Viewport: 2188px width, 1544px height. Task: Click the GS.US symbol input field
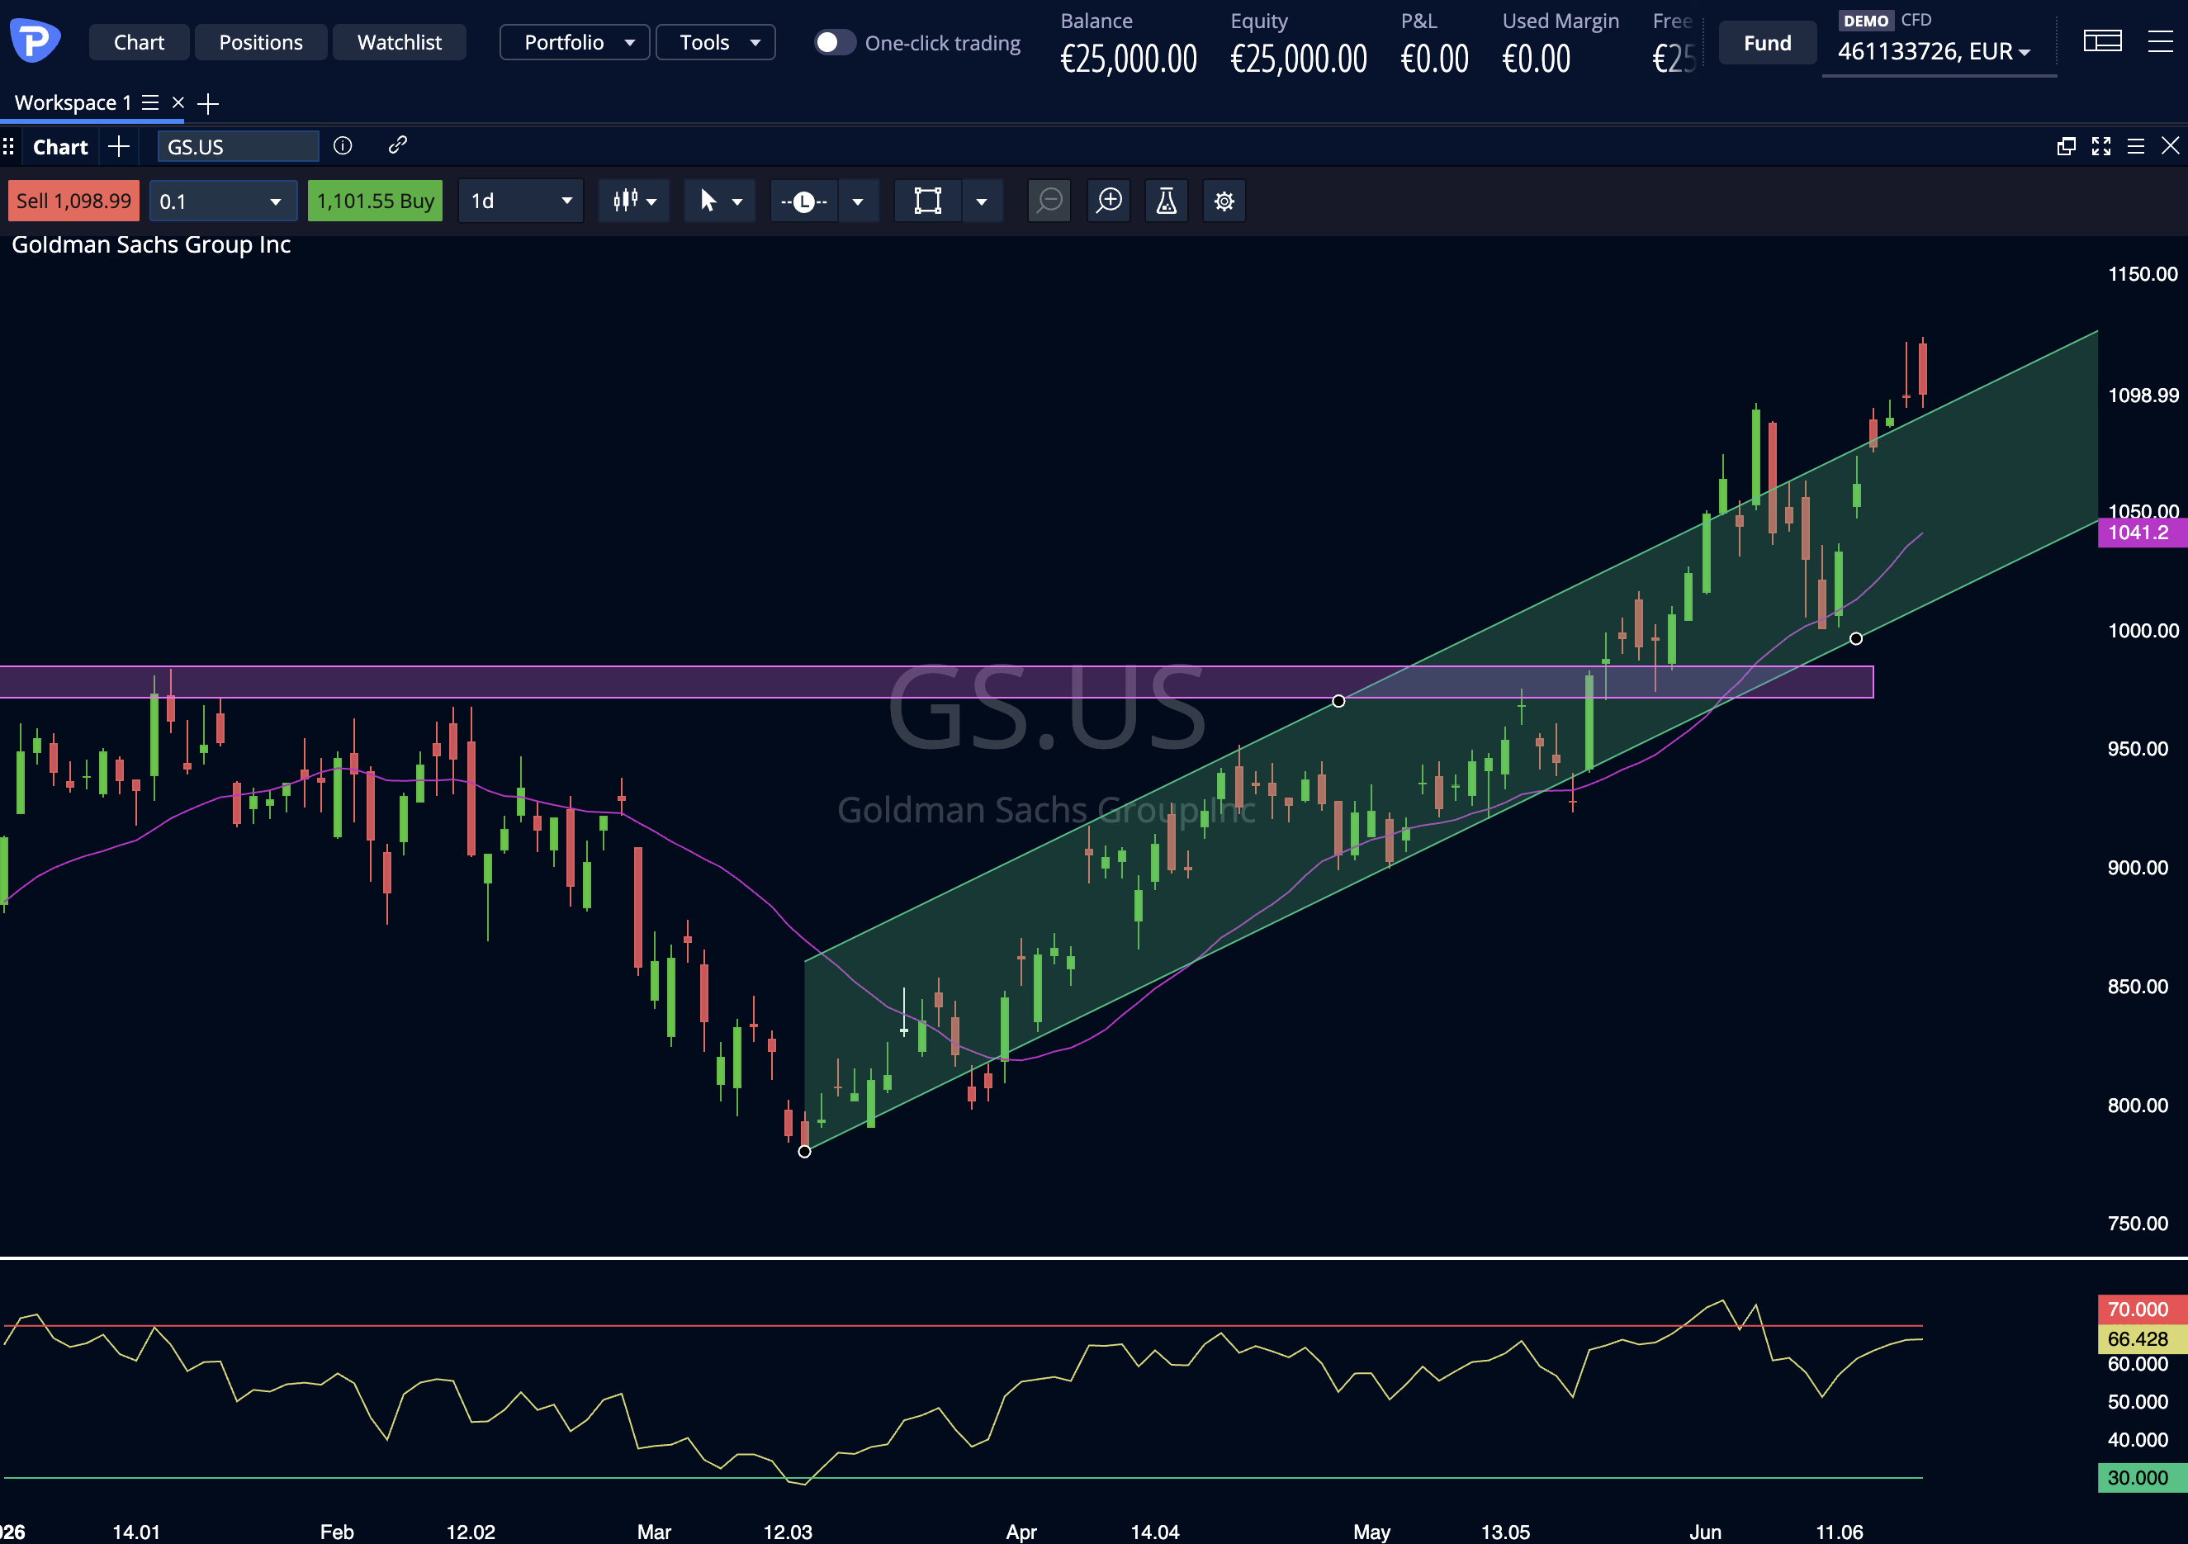tap(239, 147)
